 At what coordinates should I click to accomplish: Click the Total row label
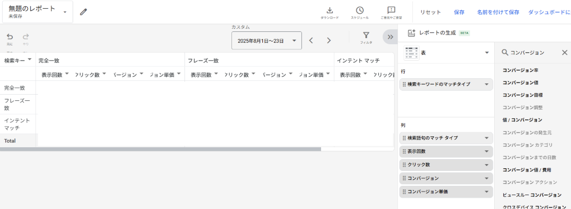point(10,141)
